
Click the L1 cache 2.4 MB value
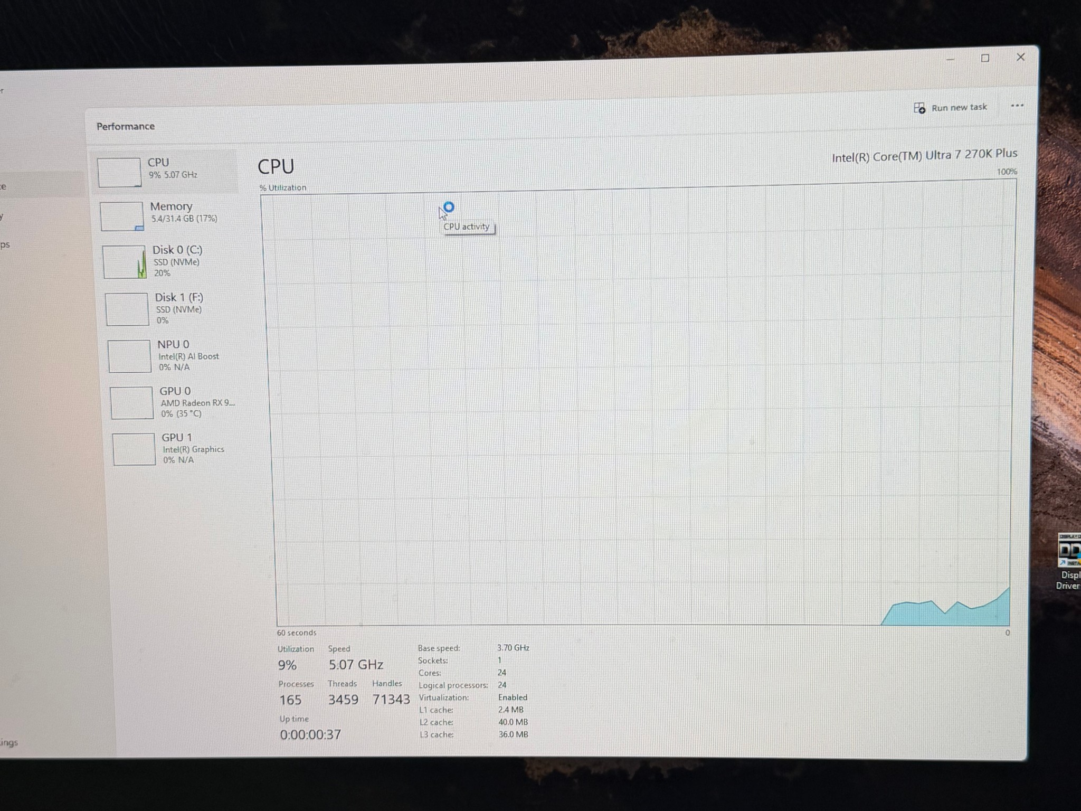pyautogui.click(x=511, y=710)
